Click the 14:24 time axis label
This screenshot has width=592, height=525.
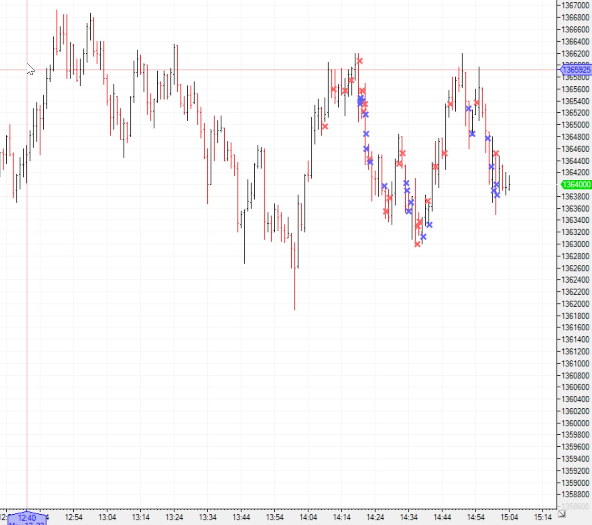375,517
